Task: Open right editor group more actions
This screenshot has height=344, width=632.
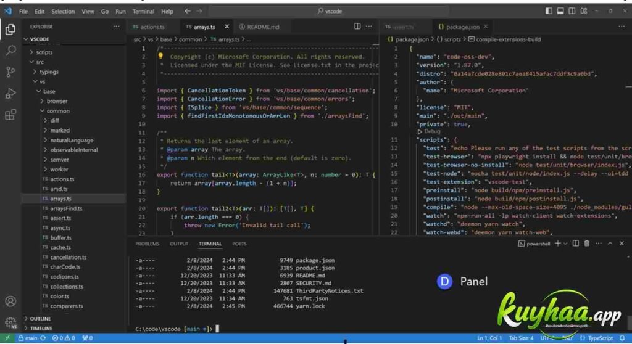Action: tap(621, 27)
